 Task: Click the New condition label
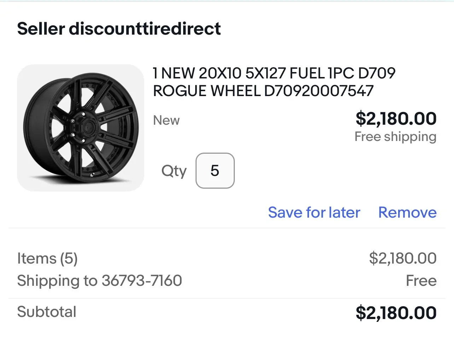[166, 120]
